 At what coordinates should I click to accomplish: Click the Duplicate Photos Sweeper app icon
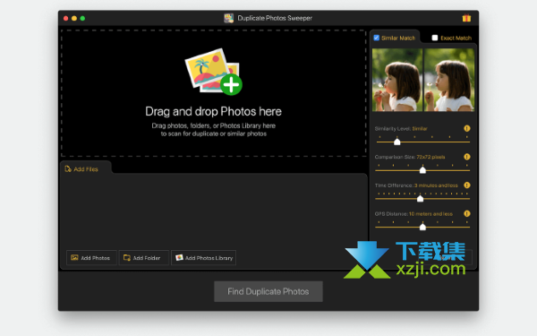pyautogui.click(x=229, y=18)
